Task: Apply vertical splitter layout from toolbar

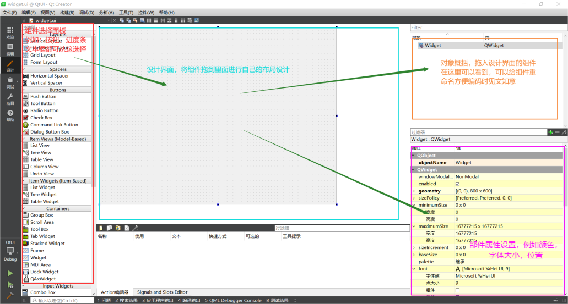Action: (x=169, y=20)
